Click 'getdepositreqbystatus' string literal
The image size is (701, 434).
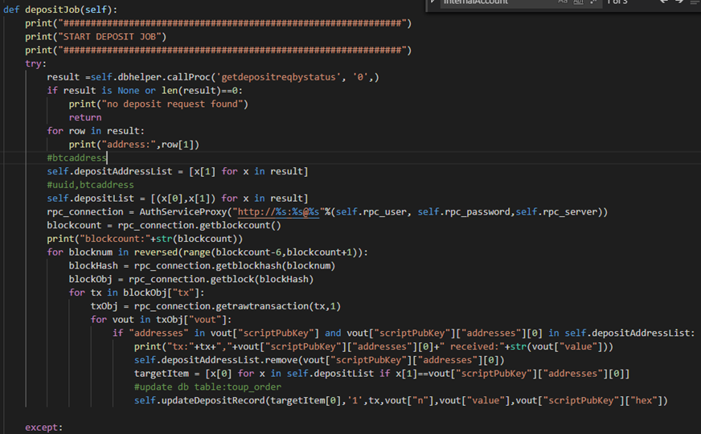[278, 77]
